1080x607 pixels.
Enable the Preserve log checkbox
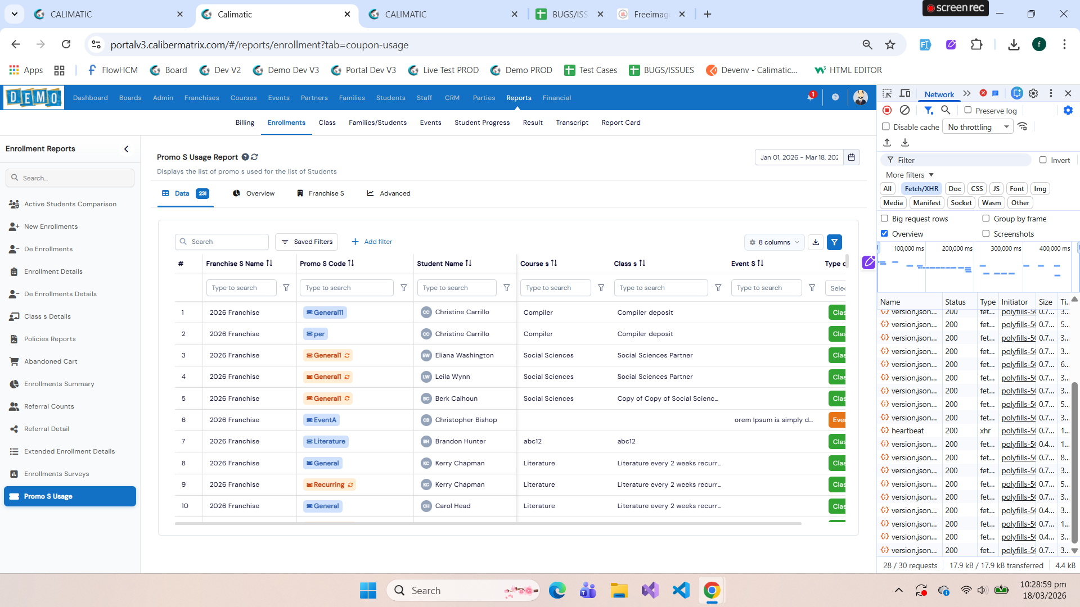968,110
